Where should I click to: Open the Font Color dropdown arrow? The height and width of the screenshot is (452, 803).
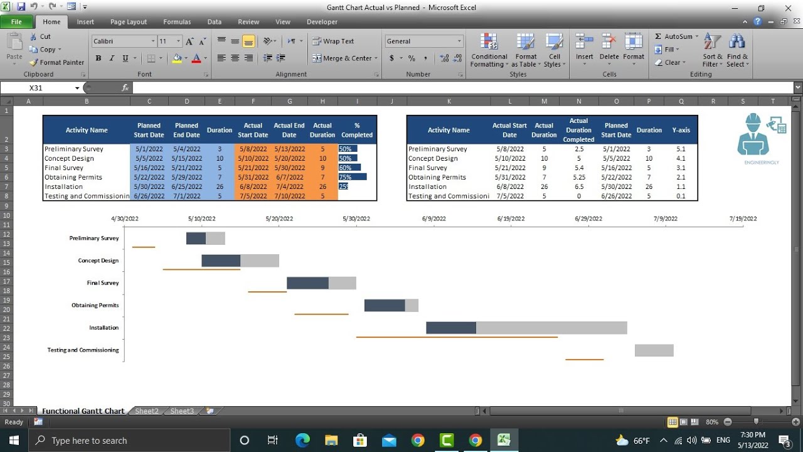[205, 58]
